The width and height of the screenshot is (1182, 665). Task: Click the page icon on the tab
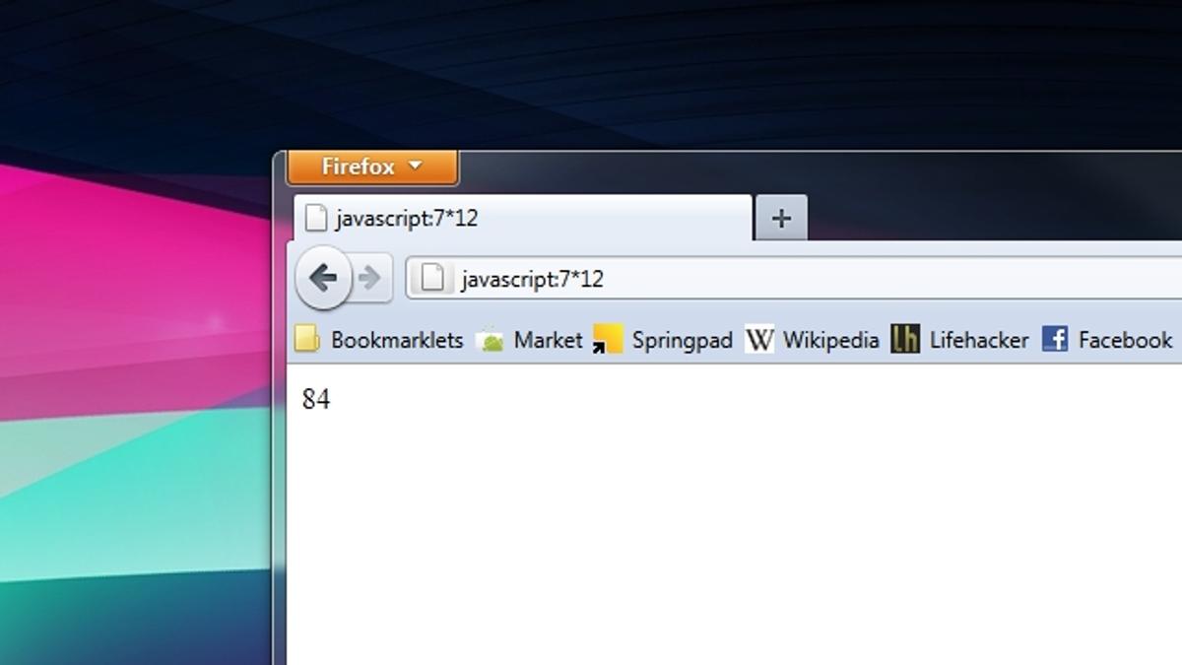(x=315, y=218)
